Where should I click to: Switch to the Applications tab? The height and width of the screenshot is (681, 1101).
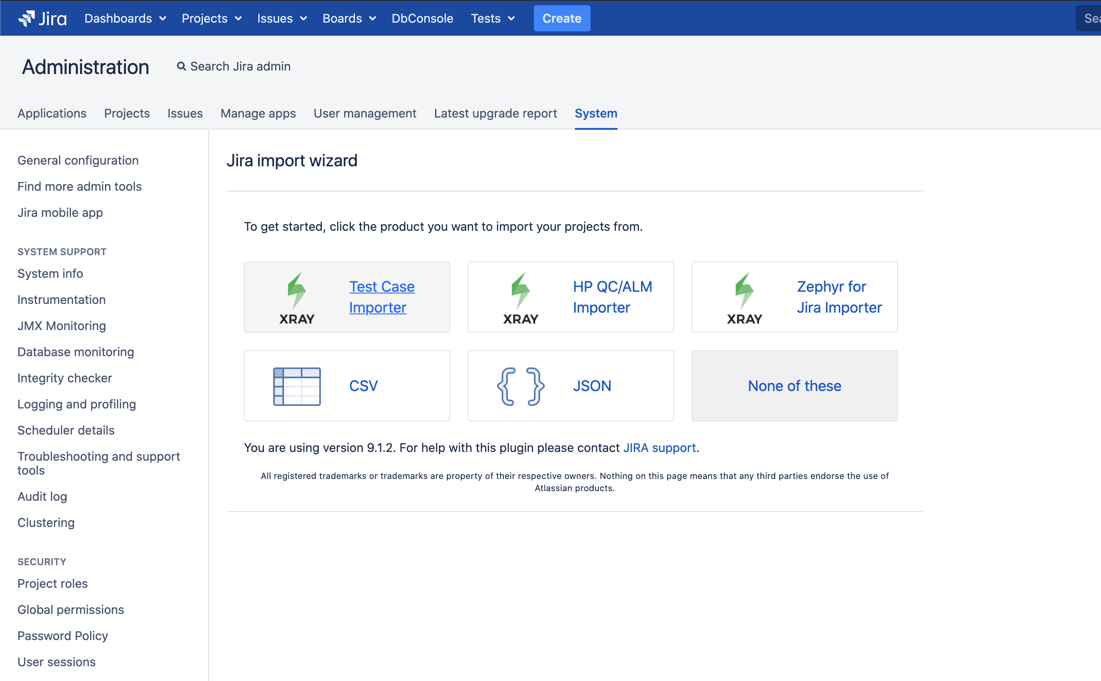(52, 113)
